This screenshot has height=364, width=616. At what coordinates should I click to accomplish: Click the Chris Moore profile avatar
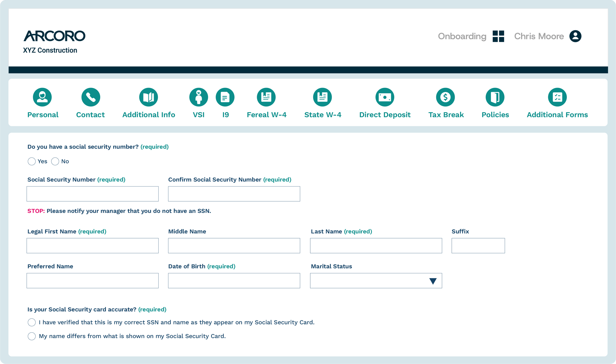[x=575, y=36]
